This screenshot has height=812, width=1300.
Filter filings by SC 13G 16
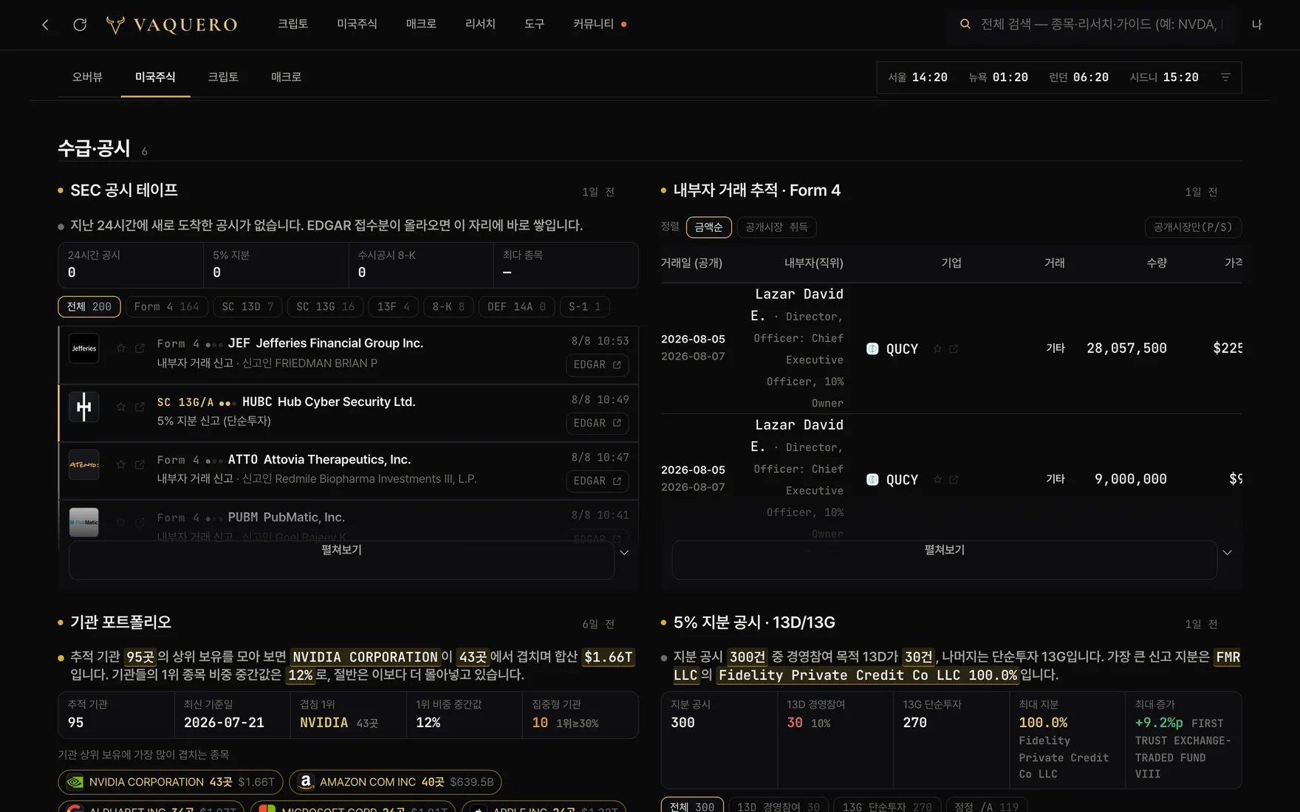pyautogui.click(x=325, y=306)
